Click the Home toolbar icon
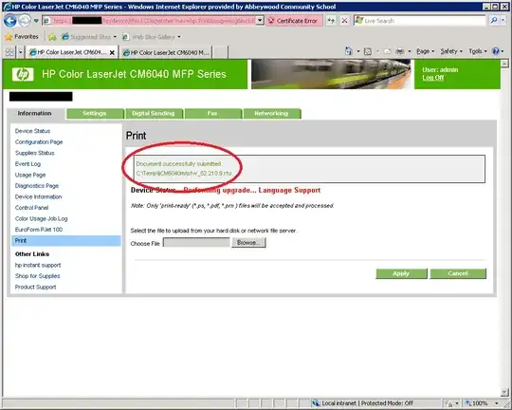 (x=349, y=51)
